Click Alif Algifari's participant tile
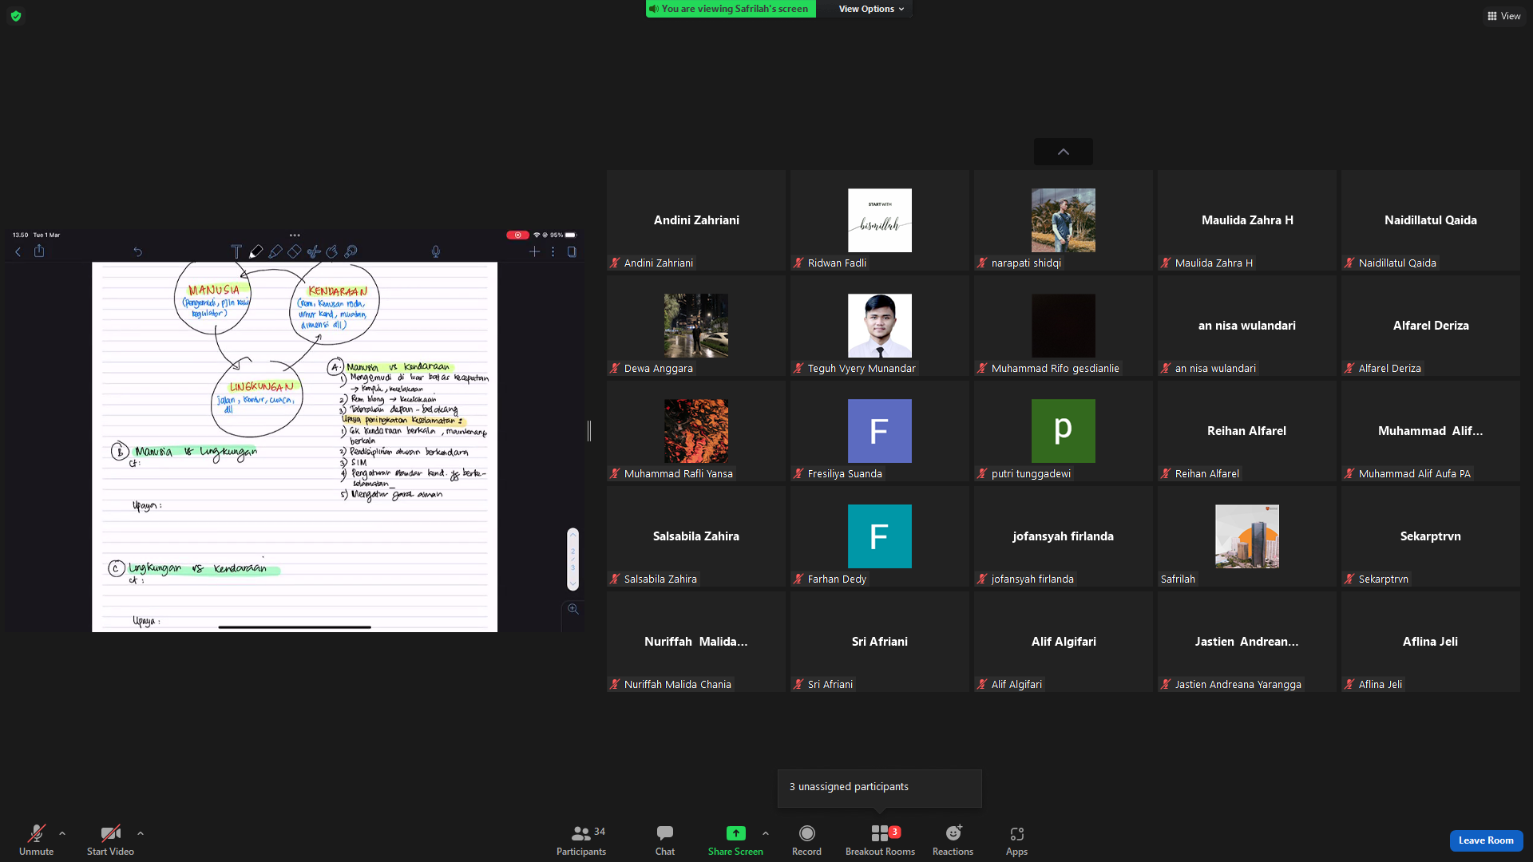Screen dimensions: 1533x862 (1064, 642)
